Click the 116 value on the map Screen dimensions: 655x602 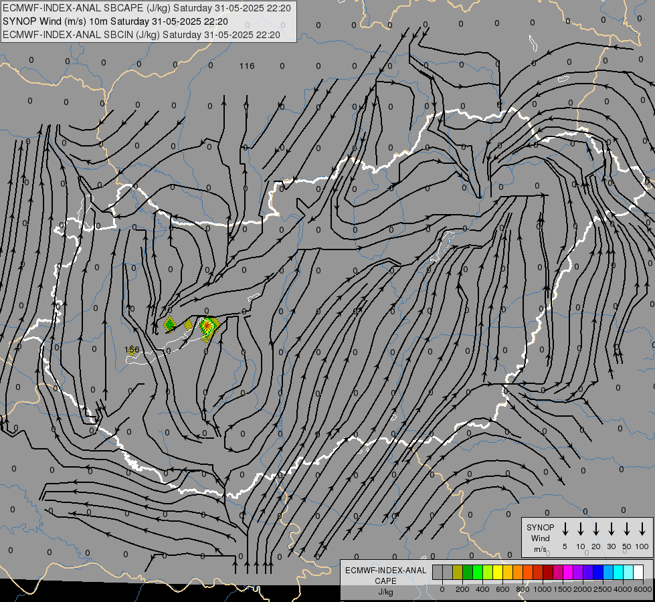coord(247,66)
